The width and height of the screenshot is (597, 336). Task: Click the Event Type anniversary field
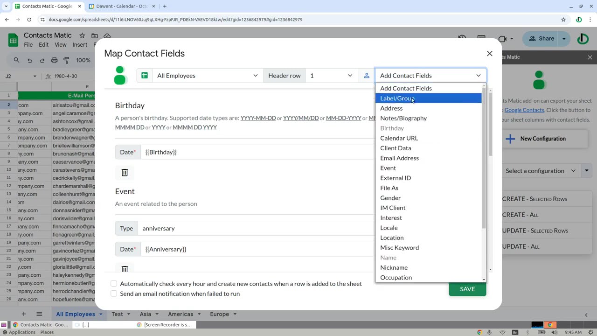point(257,228)
